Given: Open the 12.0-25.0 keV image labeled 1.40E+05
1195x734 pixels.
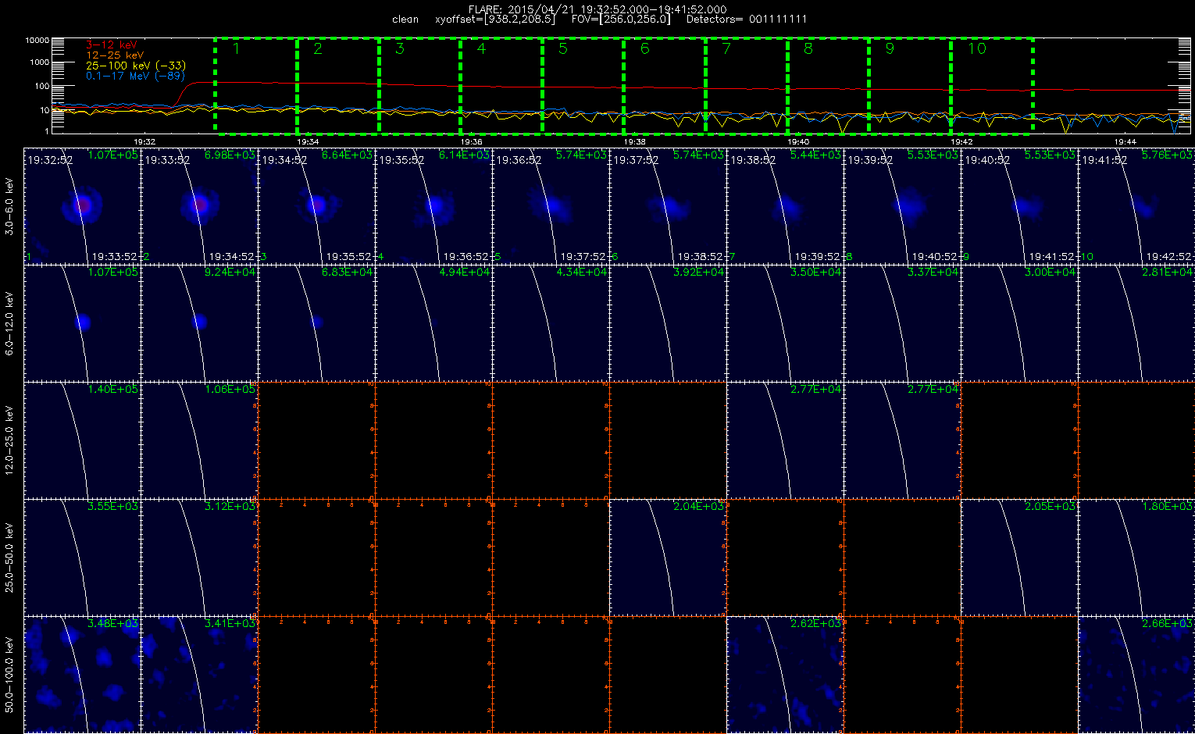Looking at the screenshot, I should (x=82, y=440).
